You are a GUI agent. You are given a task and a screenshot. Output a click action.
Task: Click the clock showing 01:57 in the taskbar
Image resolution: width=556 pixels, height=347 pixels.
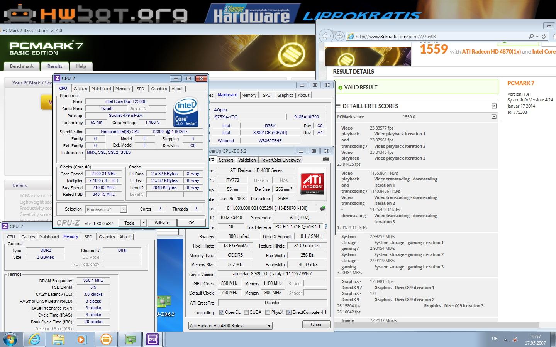click(535, 336)
